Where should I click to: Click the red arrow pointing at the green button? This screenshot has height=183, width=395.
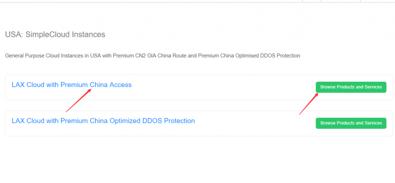pyautogui.click(x=308, y=104)
